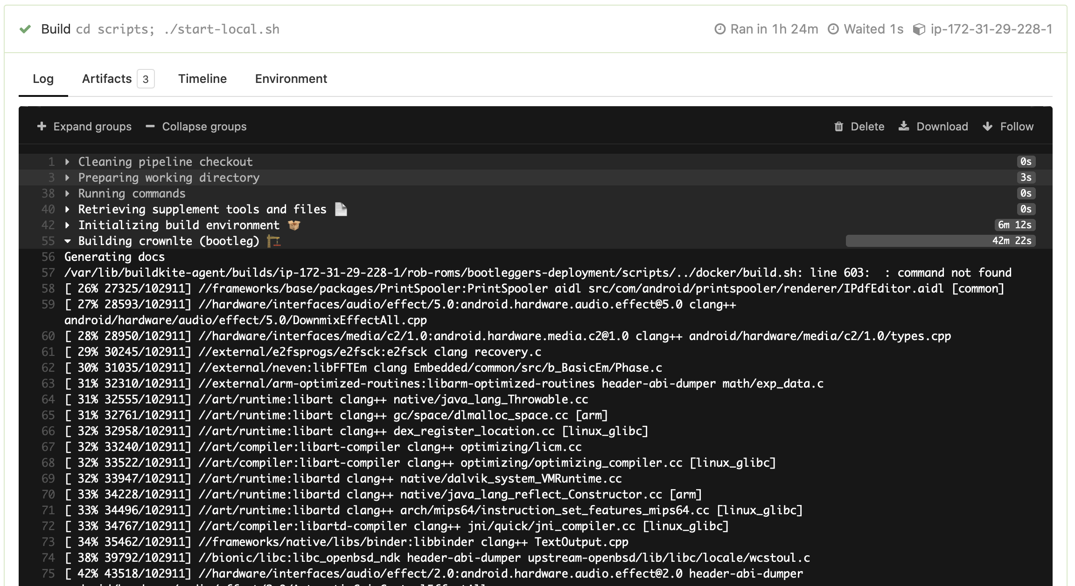Click the 42m 22s duration progress bar

(941, 241)
